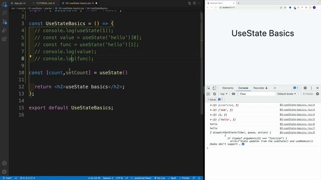Viewport: 321px width, 180px height.
Task: Click the 8 hidden messages label
Action: pyautogui.click(x=308, y=94)
